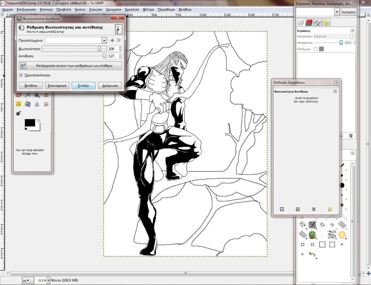Open the Επεξεργασία menu
The image size is (371, 285).
26,9
